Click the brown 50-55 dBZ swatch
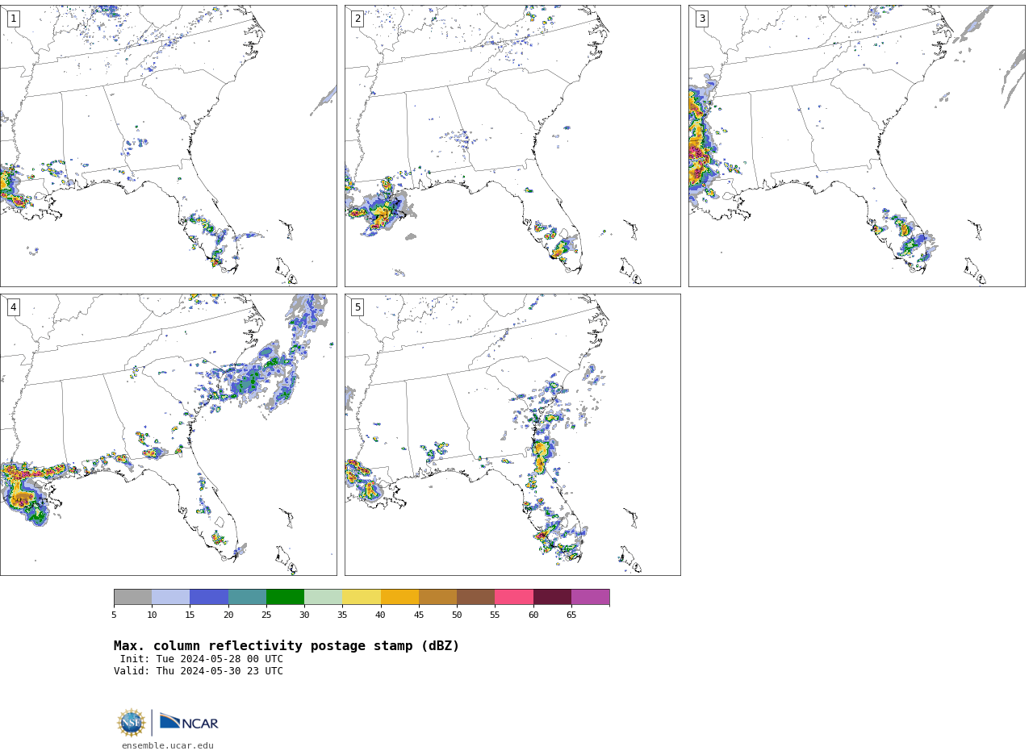 pos(476,597)
